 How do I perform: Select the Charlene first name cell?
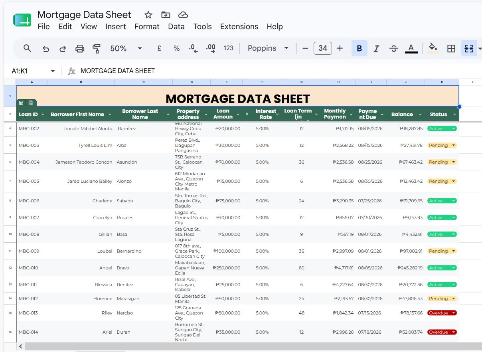click(81, 201)
